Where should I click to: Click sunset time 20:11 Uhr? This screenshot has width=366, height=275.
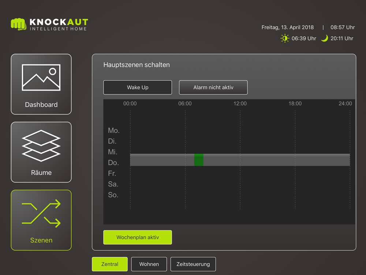point(342,38)
